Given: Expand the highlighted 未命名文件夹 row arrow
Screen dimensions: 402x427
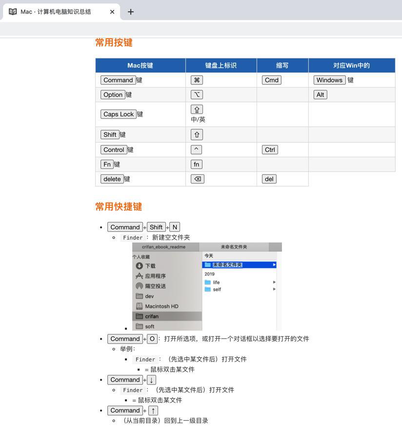Looking at the screenshot, I should [274, 265].
